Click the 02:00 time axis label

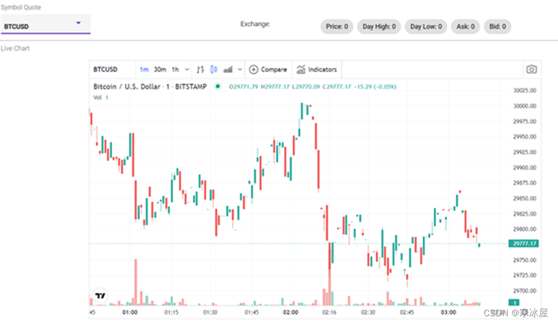[290, 312]
